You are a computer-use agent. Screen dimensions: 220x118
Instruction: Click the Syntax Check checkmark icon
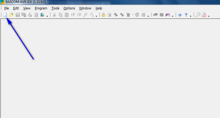[109, 15]
